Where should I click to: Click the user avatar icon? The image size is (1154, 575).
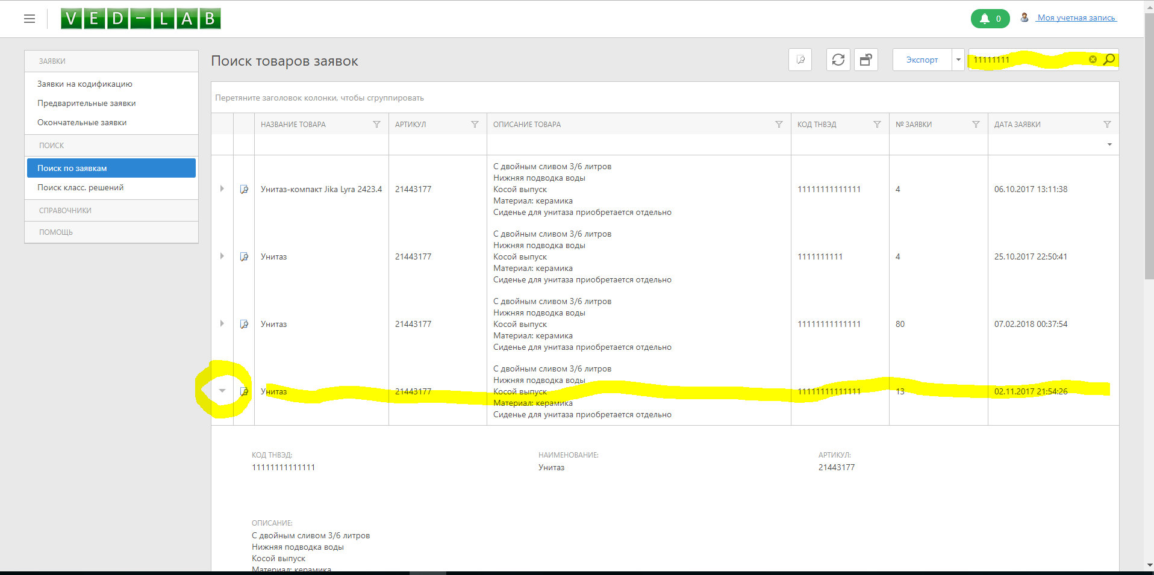1025,17
